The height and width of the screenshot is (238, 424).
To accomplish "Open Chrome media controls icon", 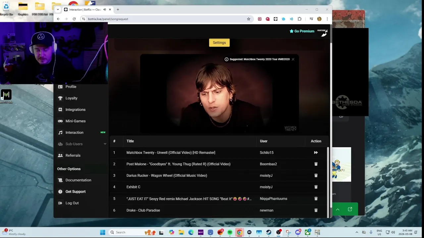I will (x=311, y=19).
